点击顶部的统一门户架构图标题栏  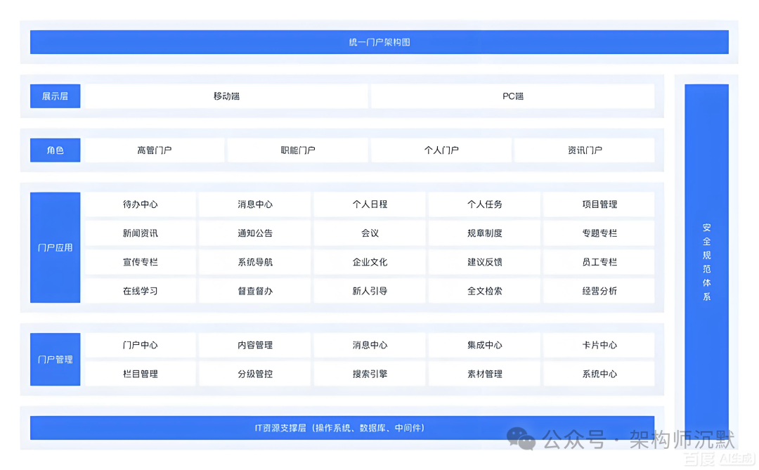379,42
